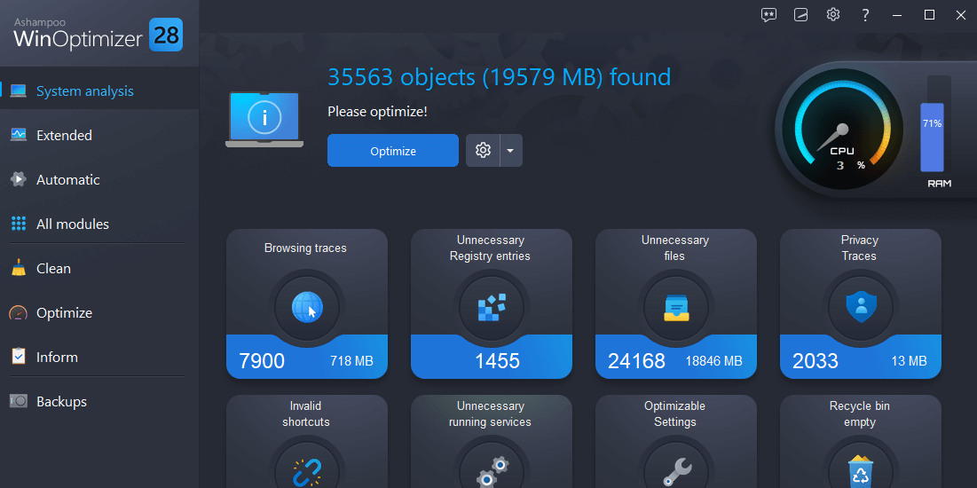Image resolution: width=977 pixels, height=488 pixels.
Task: Open the Invalid shortcuts broken-link icon
Action: (x=307, y=472)
